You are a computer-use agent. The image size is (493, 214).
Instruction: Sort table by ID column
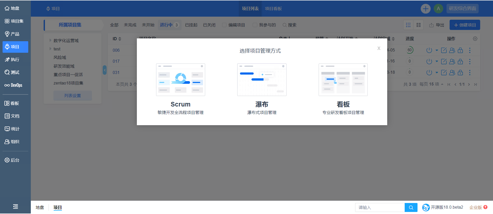tap(117, 39)
